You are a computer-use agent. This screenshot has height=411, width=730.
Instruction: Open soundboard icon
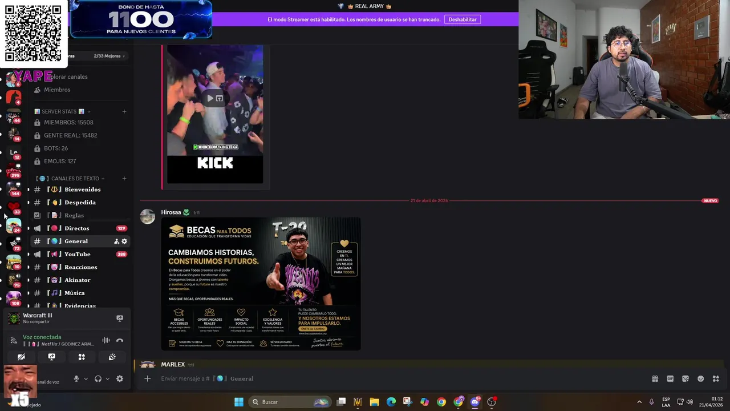112,357
